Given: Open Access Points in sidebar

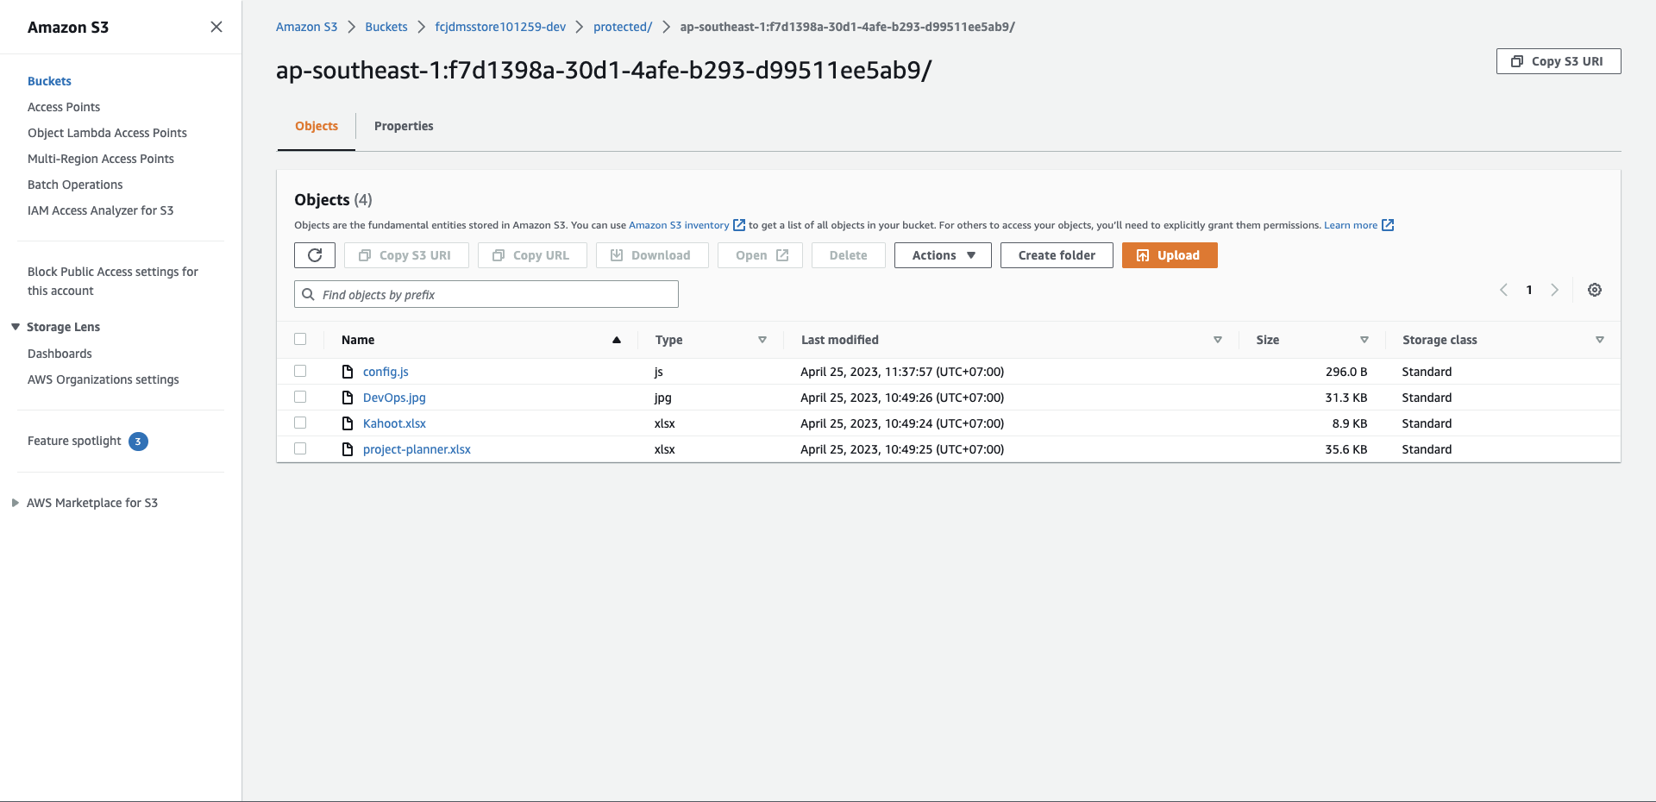Looking at the screenshot, I should (64, 107).
